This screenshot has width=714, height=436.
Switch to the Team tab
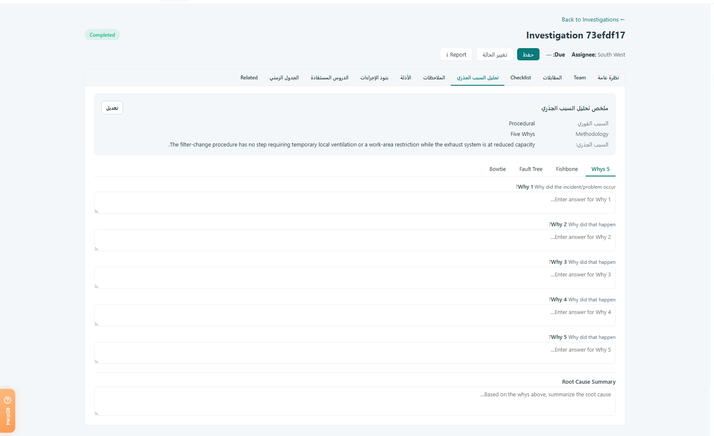pyautogui.click(x=580, y=78)
